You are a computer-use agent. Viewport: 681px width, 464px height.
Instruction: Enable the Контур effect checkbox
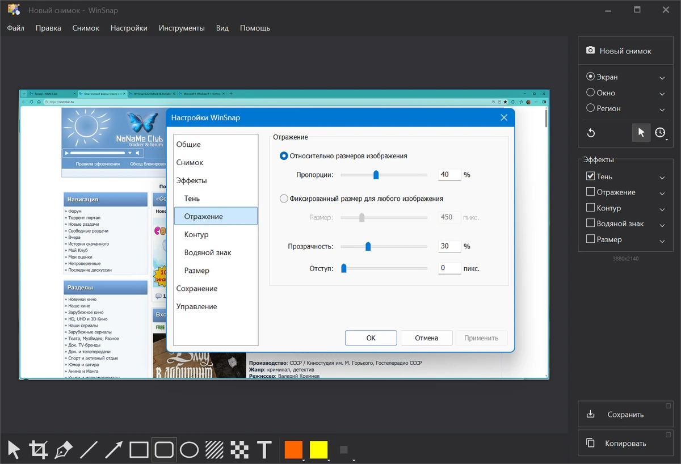pyautogui.click(x=590, y=208)
